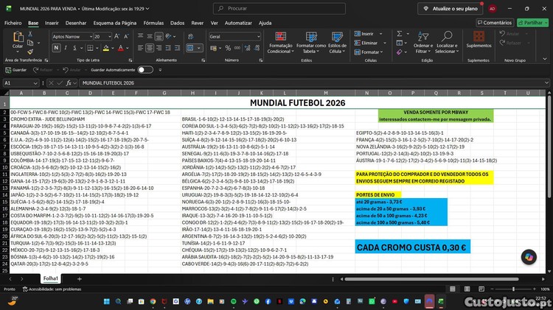This screenshot has height=310, width=553.
Task: Click the text orientation icon
Action: pyautogui.click(x=169, y=36)
